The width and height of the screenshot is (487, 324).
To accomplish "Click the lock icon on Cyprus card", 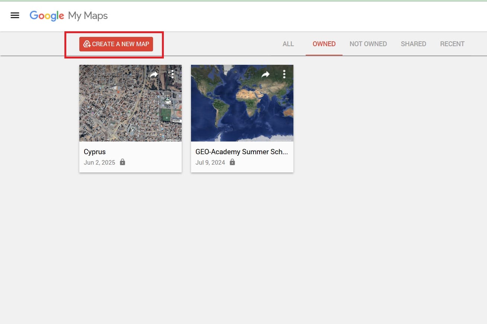I will (122, 162).
